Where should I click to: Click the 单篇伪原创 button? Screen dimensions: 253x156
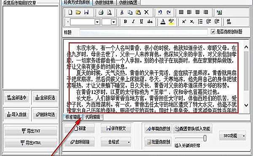pos(158,129)
